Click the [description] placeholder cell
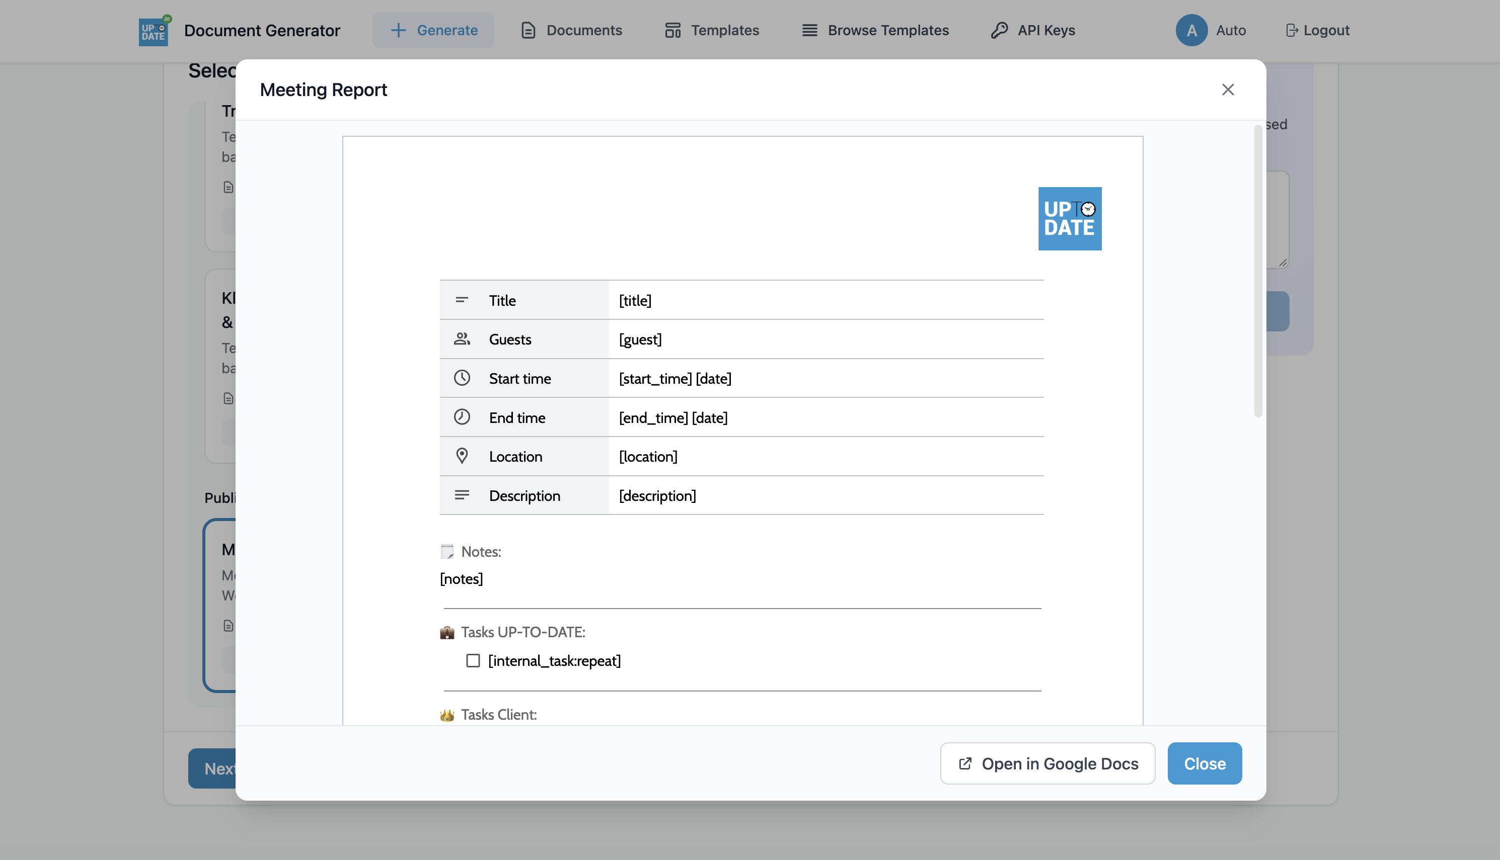 click(657, 495)
